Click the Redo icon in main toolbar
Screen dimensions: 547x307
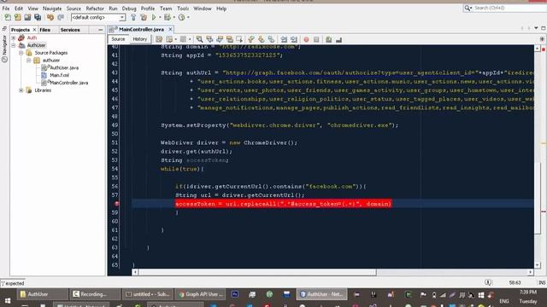click(61, 17)
